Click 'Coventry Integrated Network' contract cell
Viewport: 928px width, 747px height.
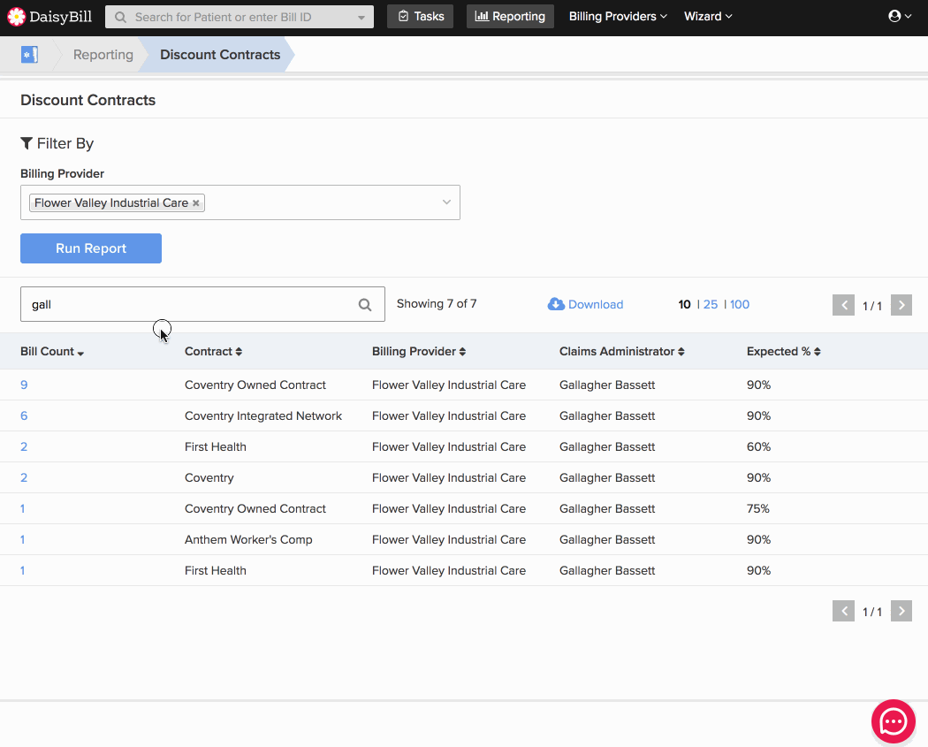pos(263,415)
